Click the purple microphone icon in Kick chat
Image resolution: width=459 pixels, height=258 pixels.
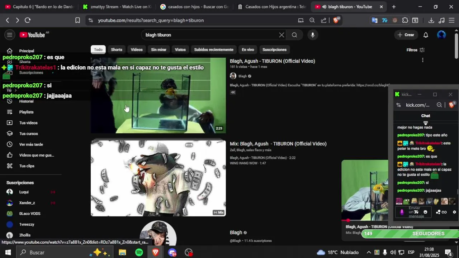click(402, 212)
